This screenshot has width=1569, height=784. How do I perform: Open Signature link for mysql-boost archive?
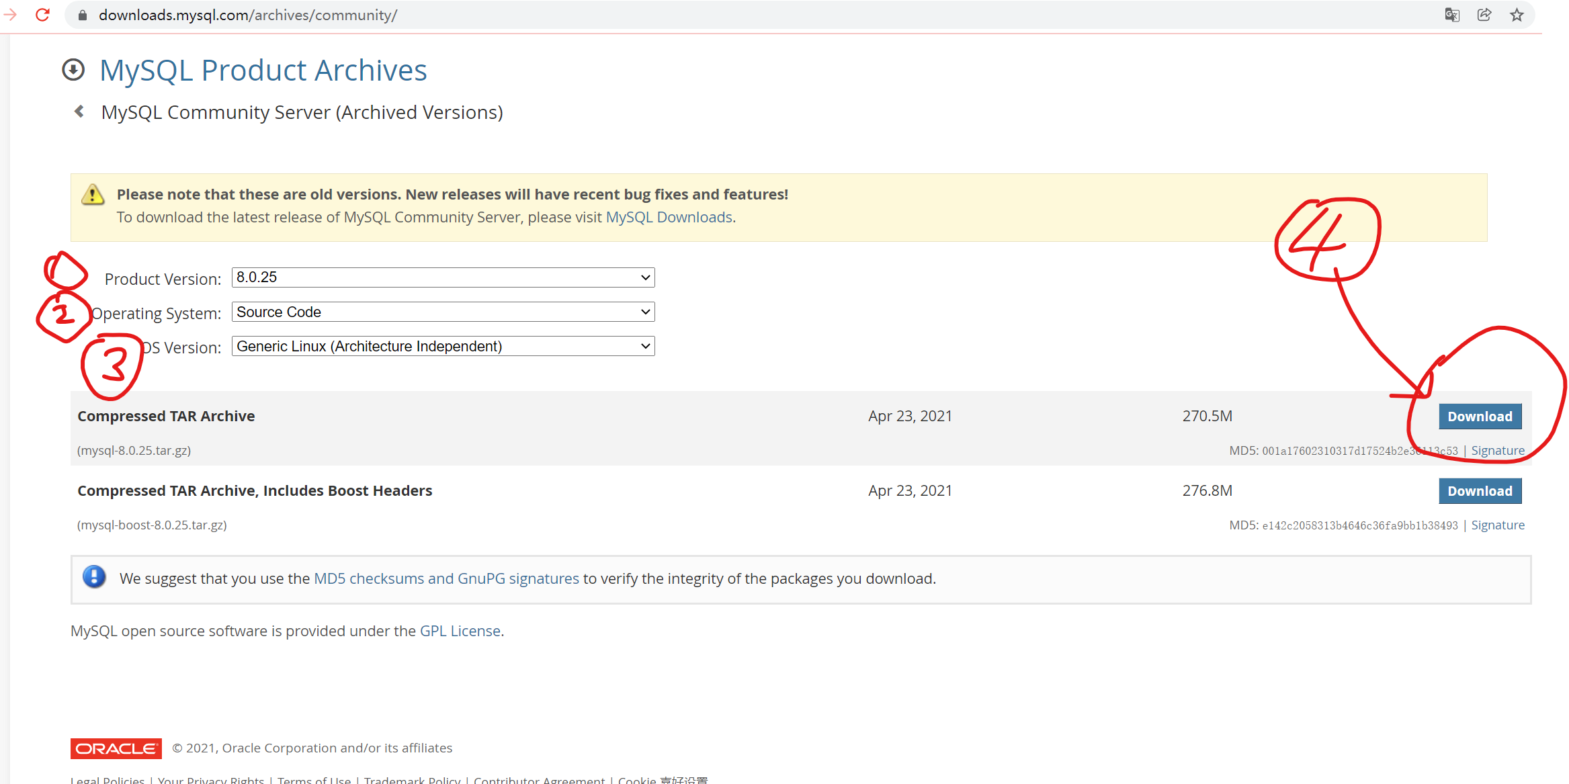[1498, 525]
